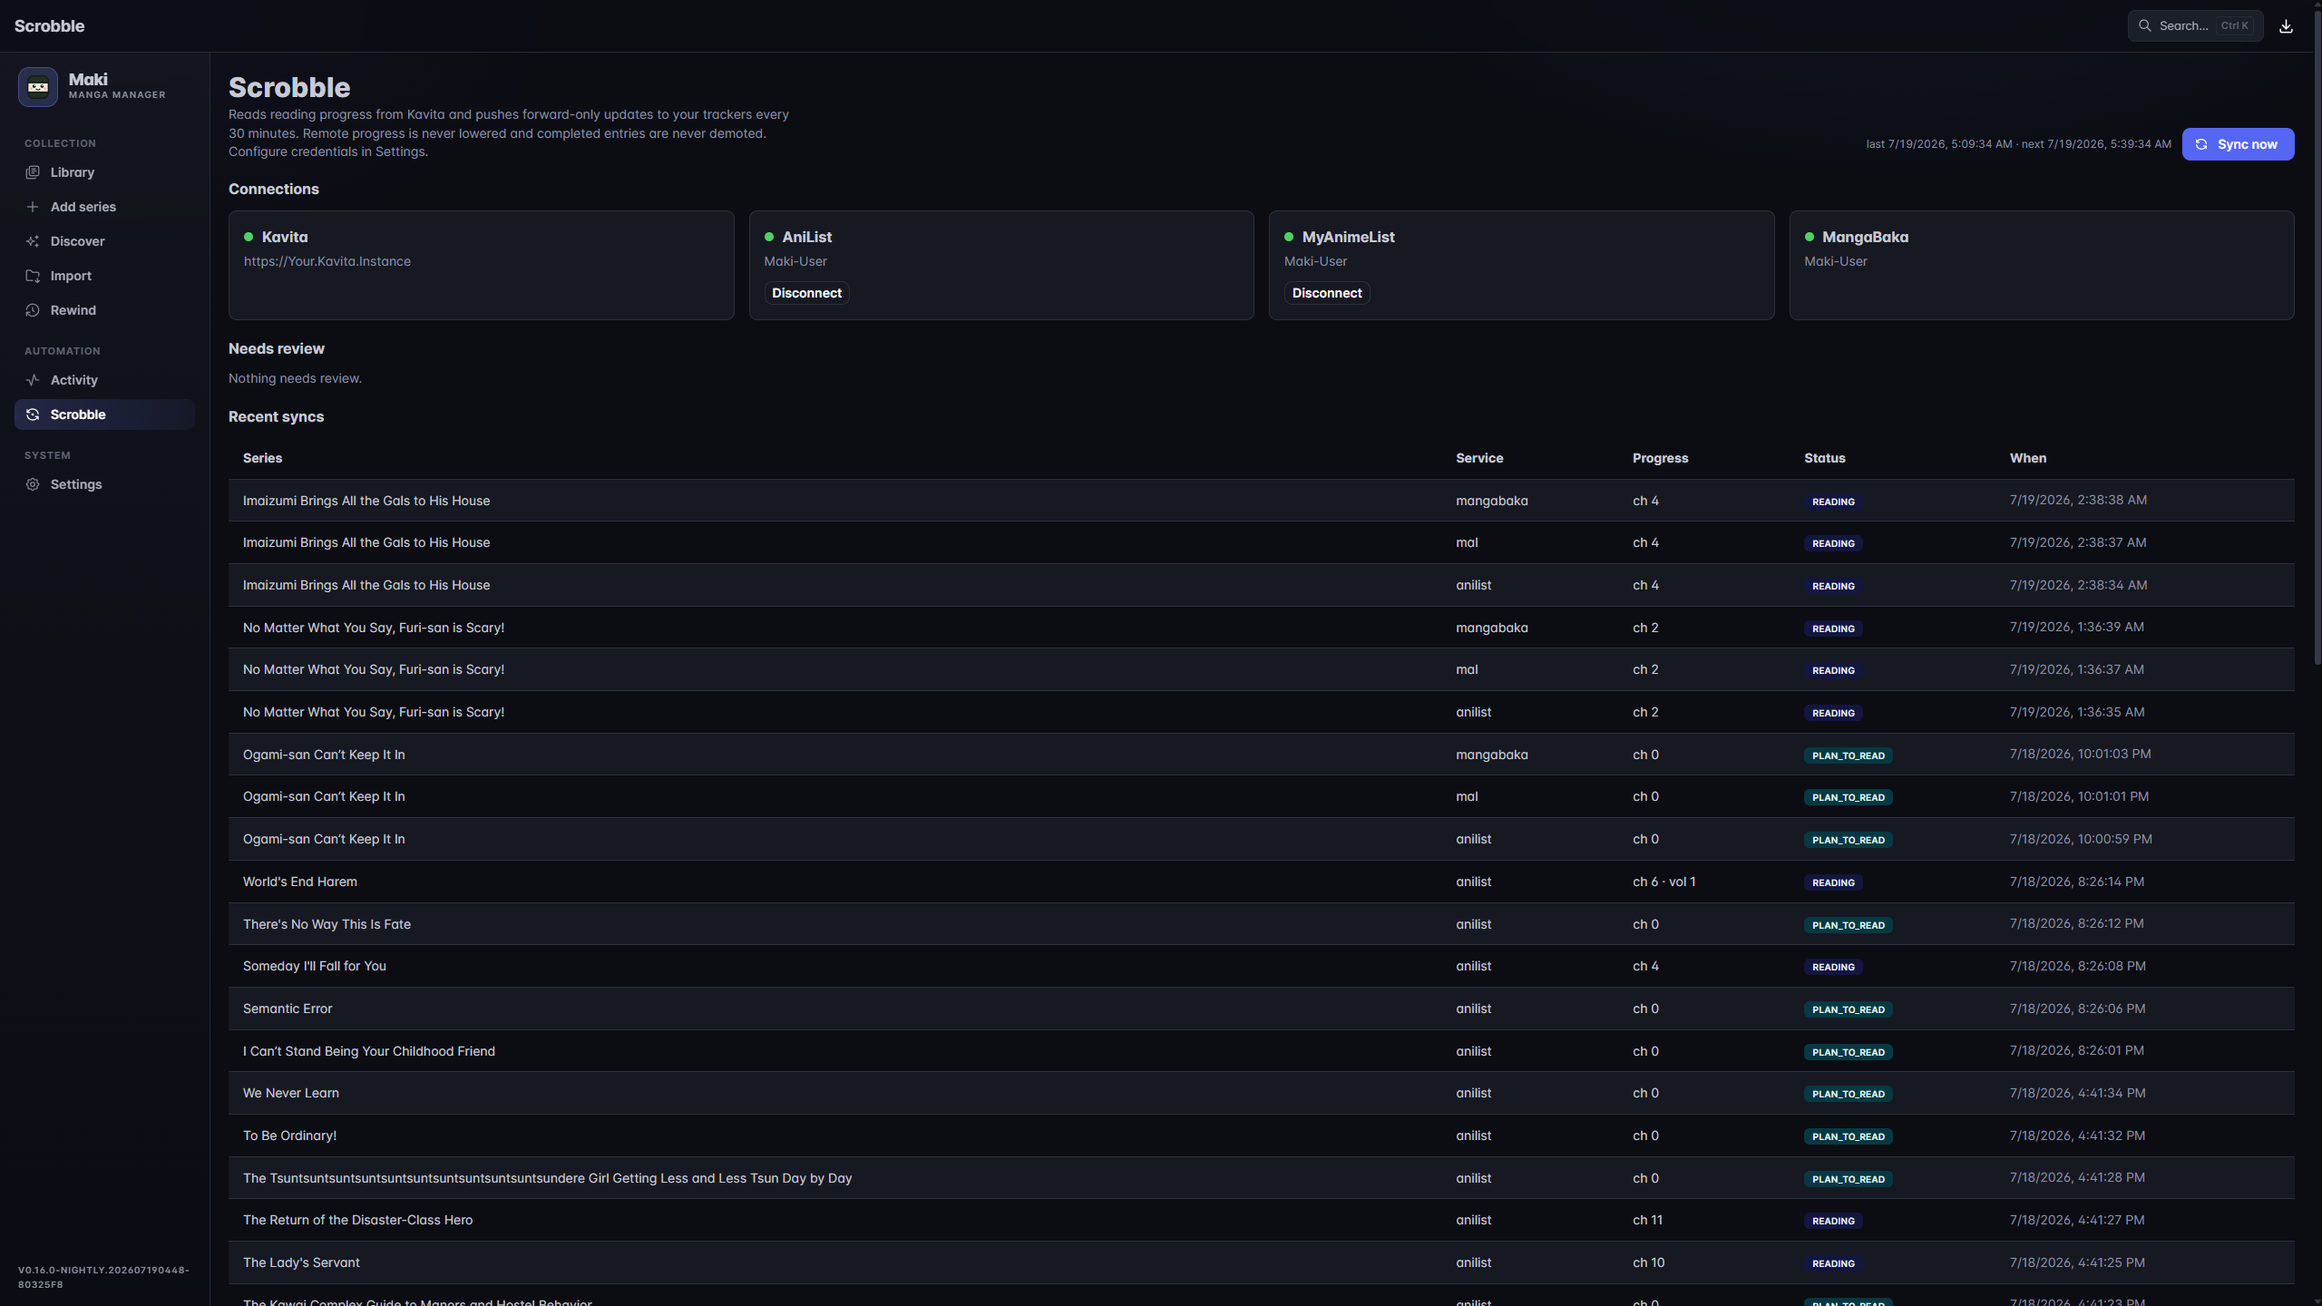2322x1306 pixels.
Task: Click The Lady's Servant row
Action: tap(1261, 1262)
